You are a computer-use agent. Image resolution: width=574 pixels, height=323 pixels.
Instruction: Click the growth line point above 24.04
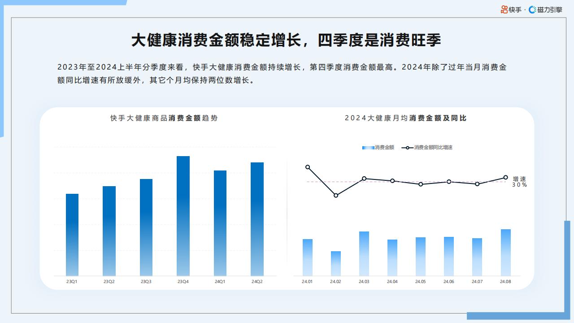coord(392,181)
